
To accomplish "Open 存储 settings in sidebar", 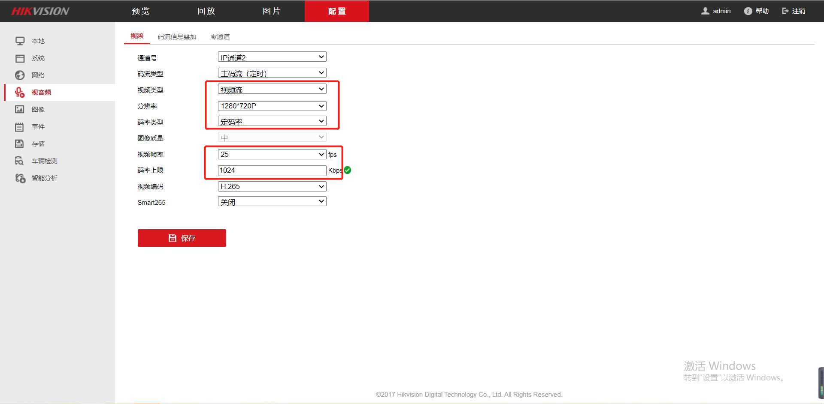I will [38, 144].
